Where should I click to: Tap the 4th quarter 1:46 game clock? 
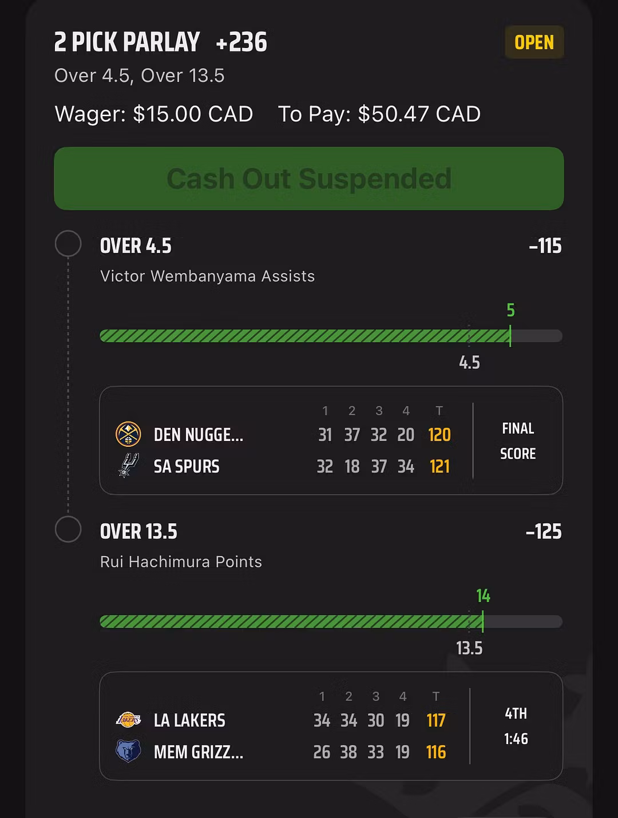(516, 726)
